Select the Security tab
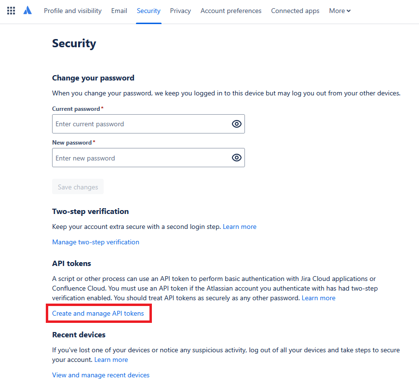 pos(149,11)
